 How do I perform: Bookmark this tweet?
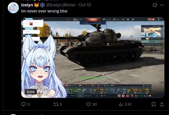(153, 104)
